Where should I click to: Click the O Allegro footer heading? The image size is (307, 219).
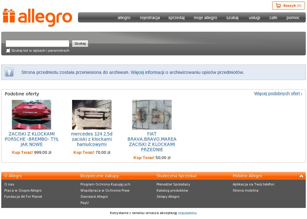tap(13, 176)
